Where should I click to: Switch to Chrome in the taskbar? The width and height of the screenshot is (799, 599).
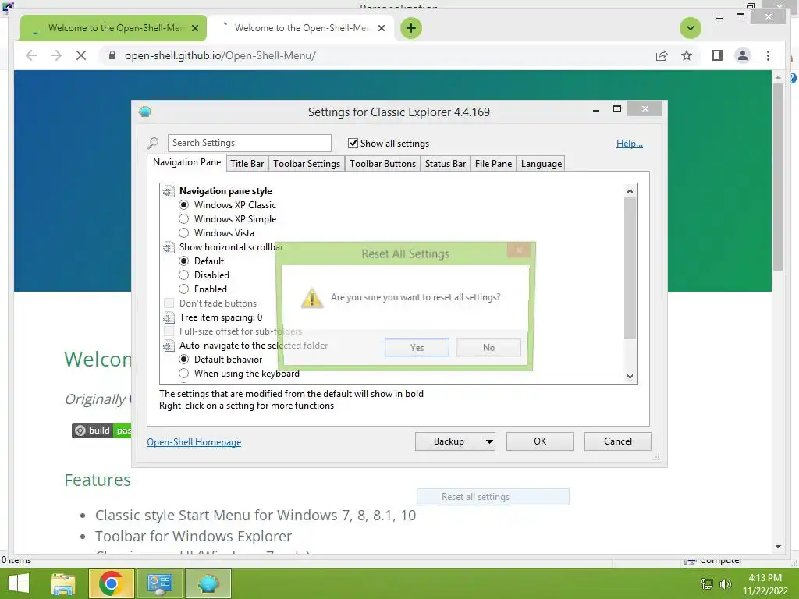point(111,583)
